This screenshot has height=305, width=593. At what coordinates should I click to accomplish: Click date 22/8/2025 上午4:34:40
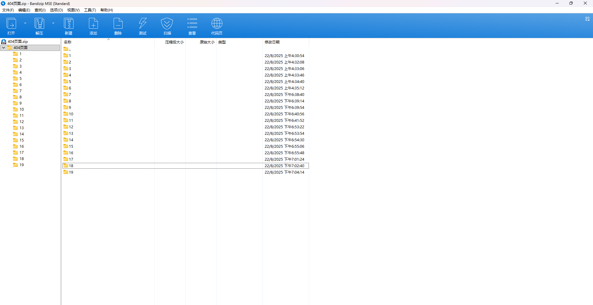point(284,82)
